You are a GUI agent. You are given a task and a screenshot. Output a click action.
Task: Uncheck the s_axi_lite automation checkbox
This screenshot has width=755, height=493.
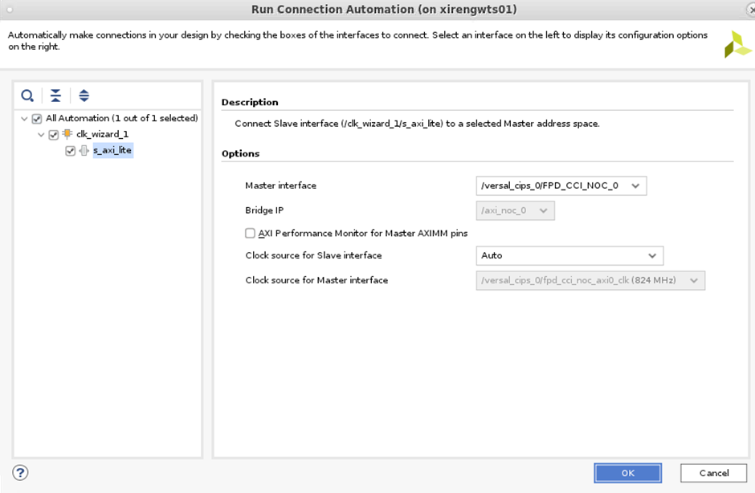pos(69,149)
